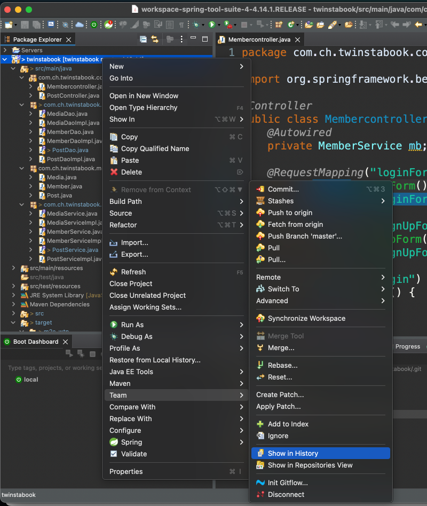Click the Push to origin menu icon
Screen dimensions: 427x506
point(260,212)
